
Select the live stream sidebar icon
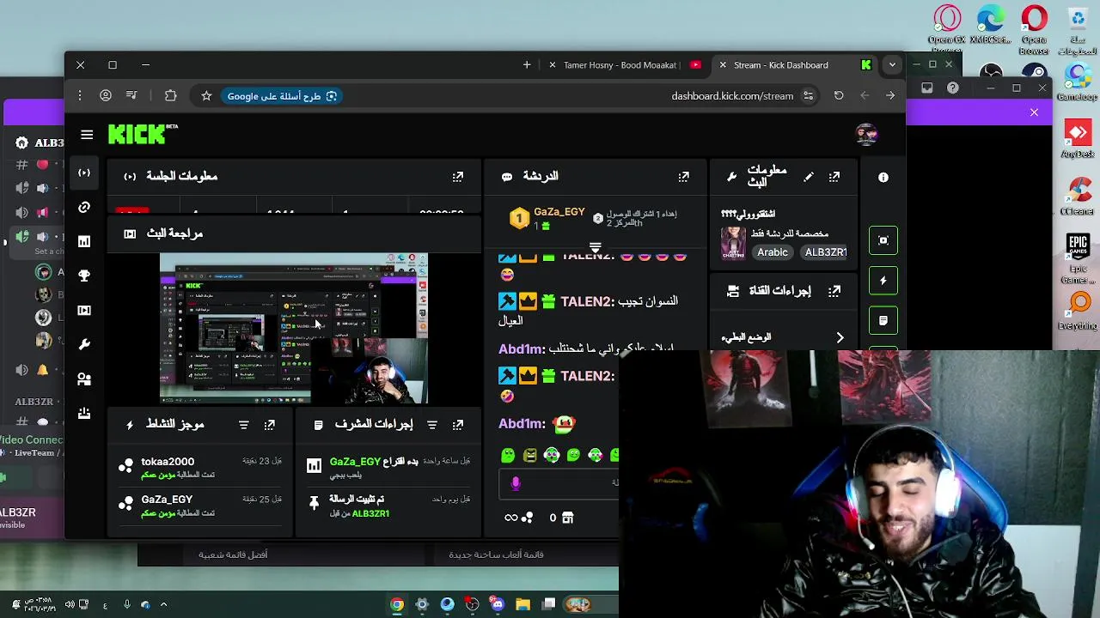(x=84, y=173)
